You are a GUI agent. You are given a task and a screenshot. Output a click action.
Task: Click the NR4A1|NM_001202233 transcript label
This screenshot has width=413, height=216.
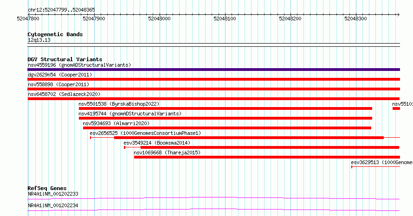click(x=53, y=194)
